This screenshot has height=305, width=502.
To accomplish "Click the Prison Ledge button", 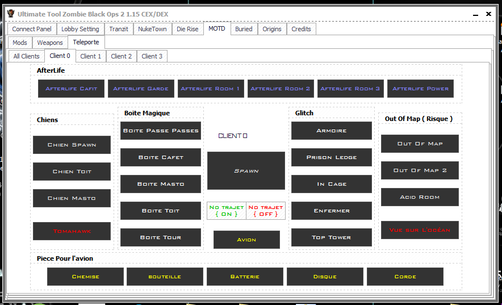I will pos(332,157).
